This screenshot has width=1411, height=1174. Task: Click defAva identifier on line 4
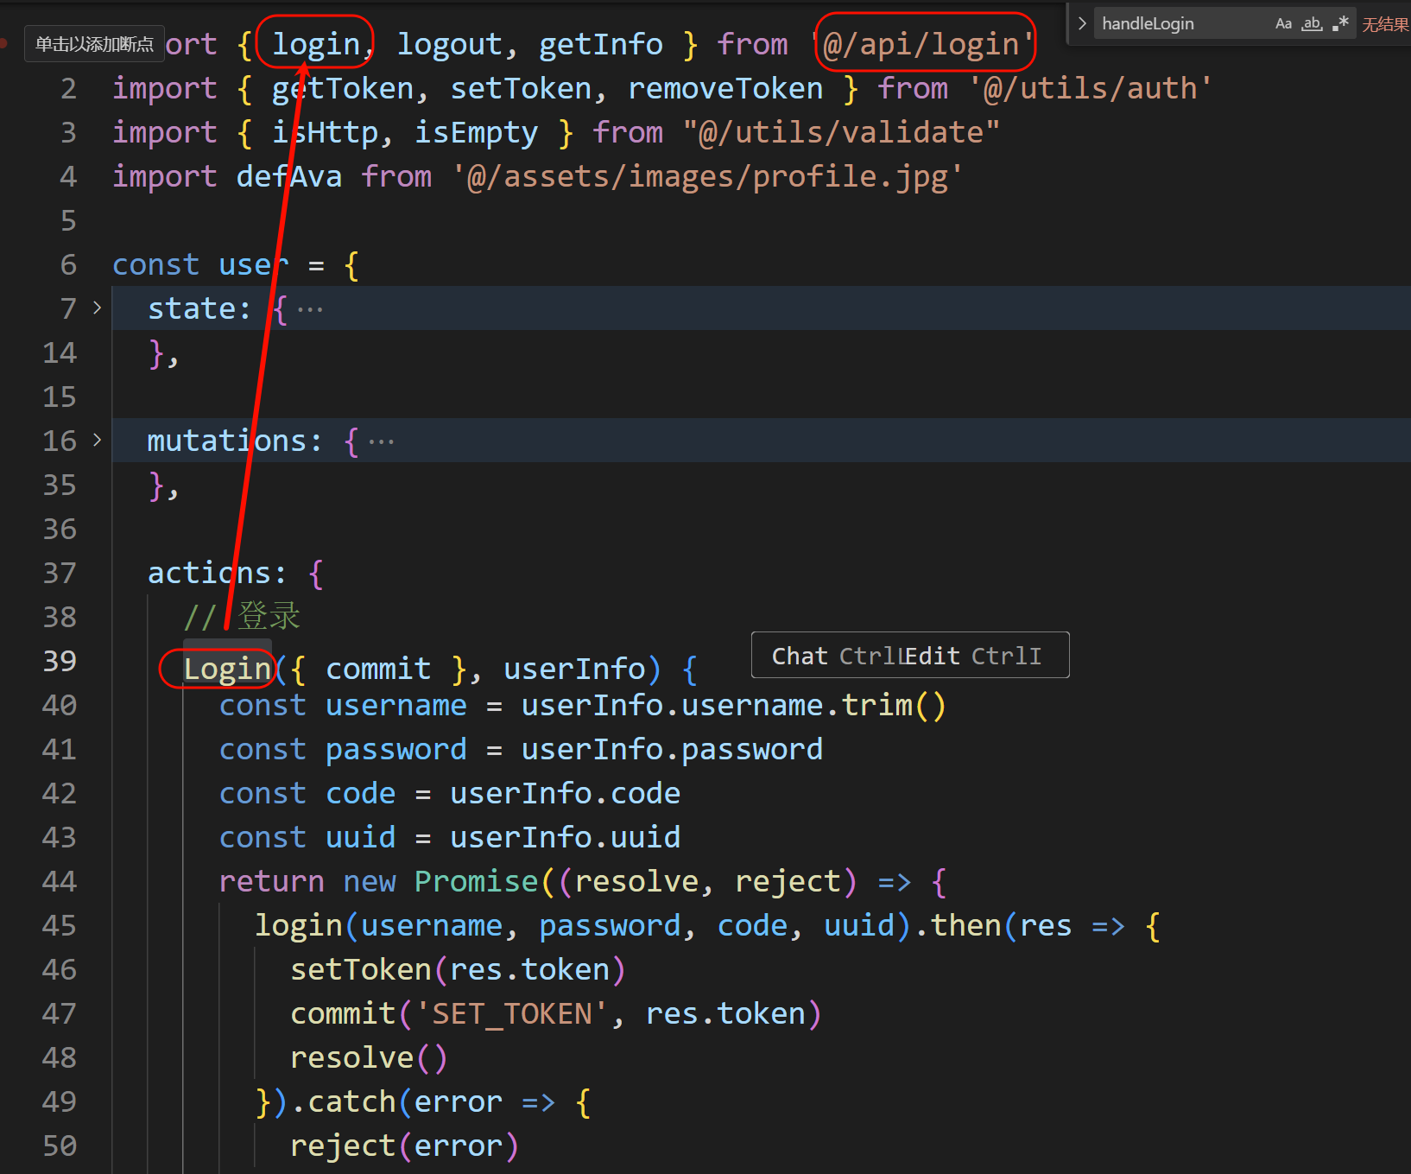pyautogui.click(x=288, y=177)
